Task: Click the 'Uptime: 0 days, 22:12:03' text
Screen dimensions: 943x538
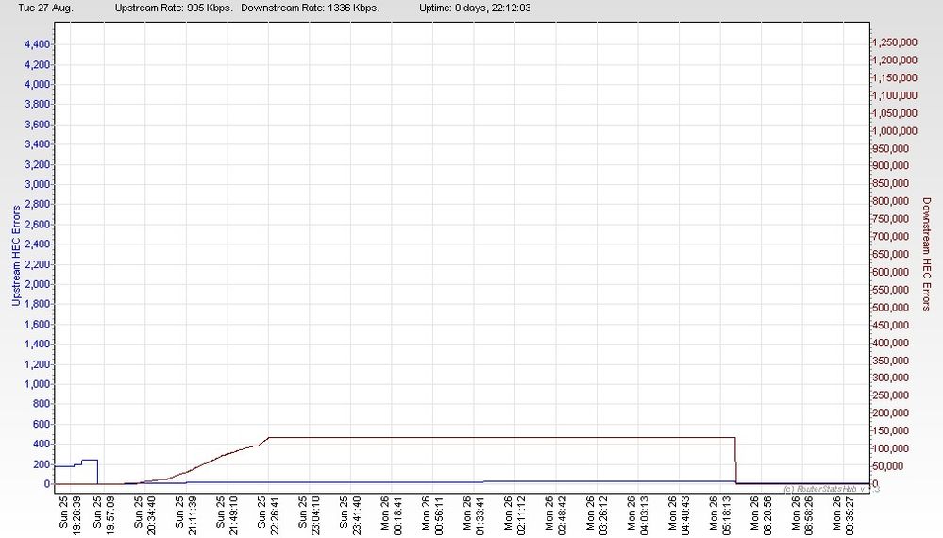Action: tap(475, 8)
